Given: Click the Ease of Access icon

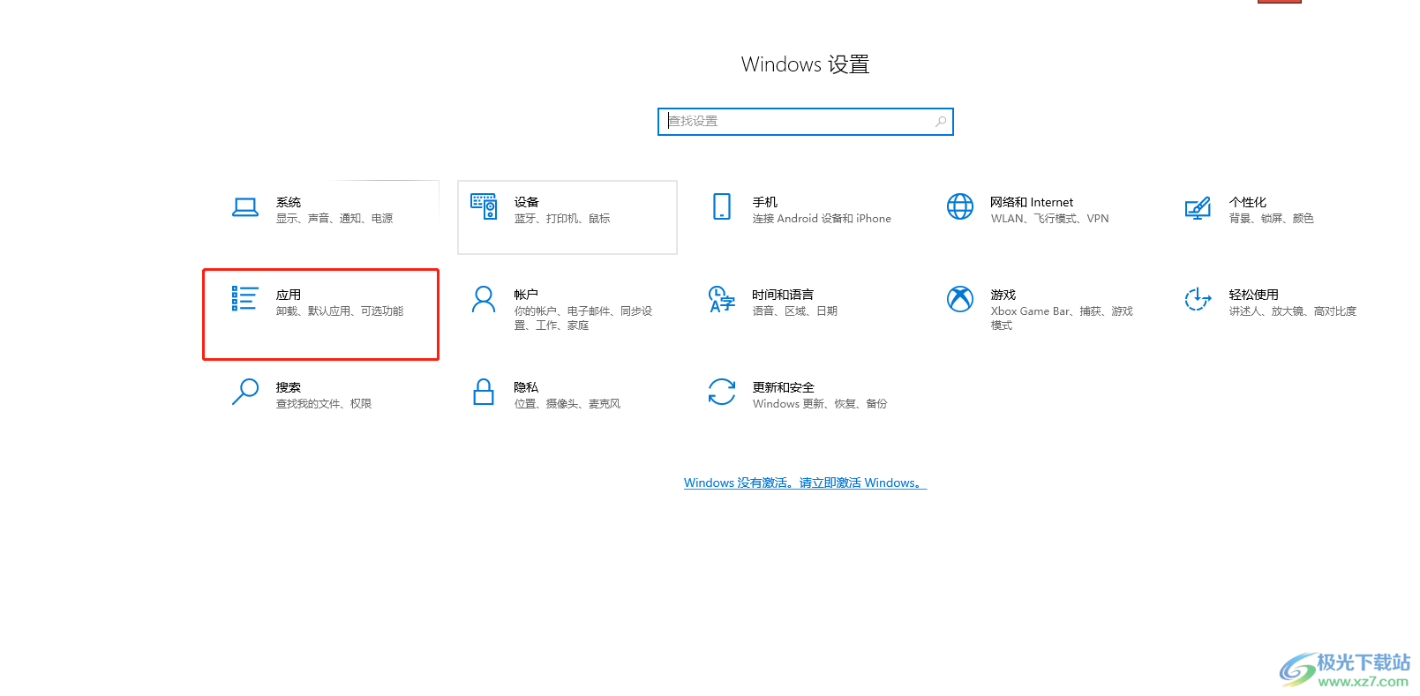Looking at the screenshot, I should click(x=1198, y=299).
